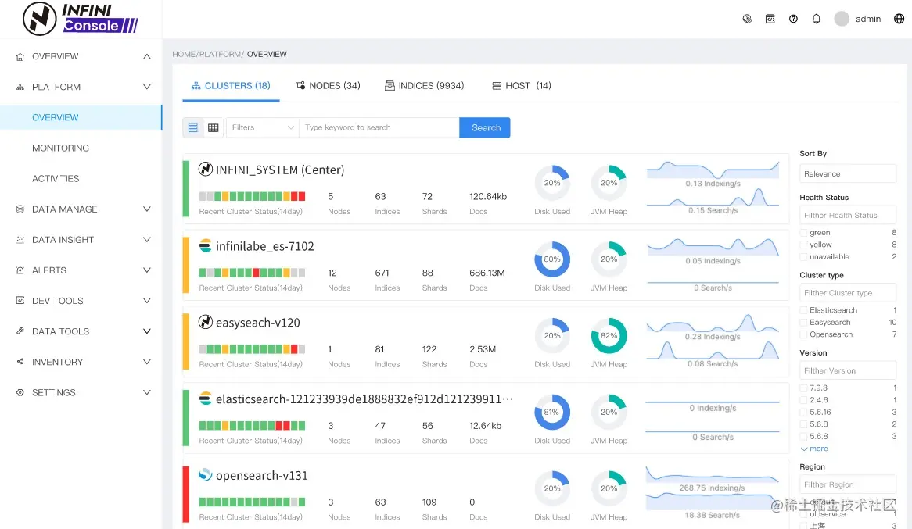
Task: Expand the DATA INSIGHT chevron
Action: pos(146,240)
